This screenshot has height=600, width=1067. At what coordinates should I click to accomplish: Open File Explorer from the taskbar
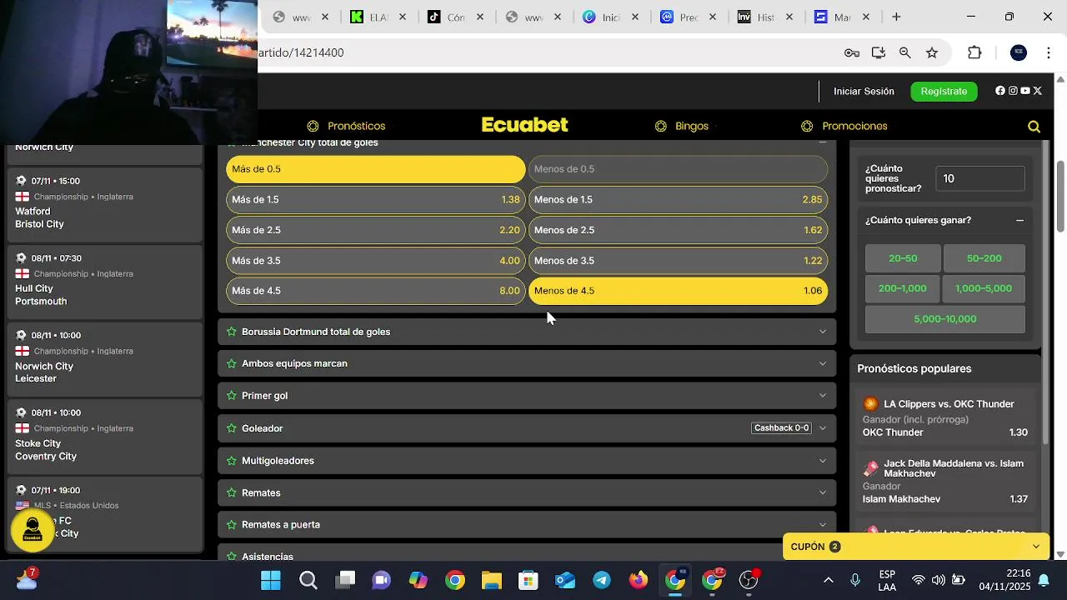tap(492, 580)
